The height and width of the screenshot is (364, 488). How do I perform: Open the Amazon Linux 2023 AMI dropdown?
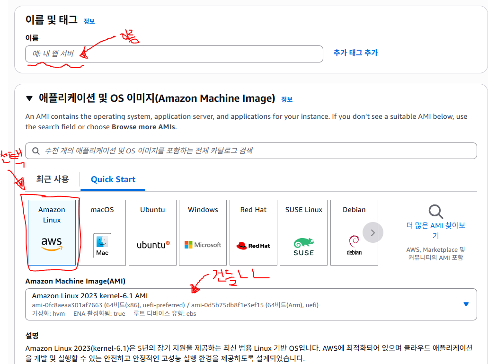point(251,304)
